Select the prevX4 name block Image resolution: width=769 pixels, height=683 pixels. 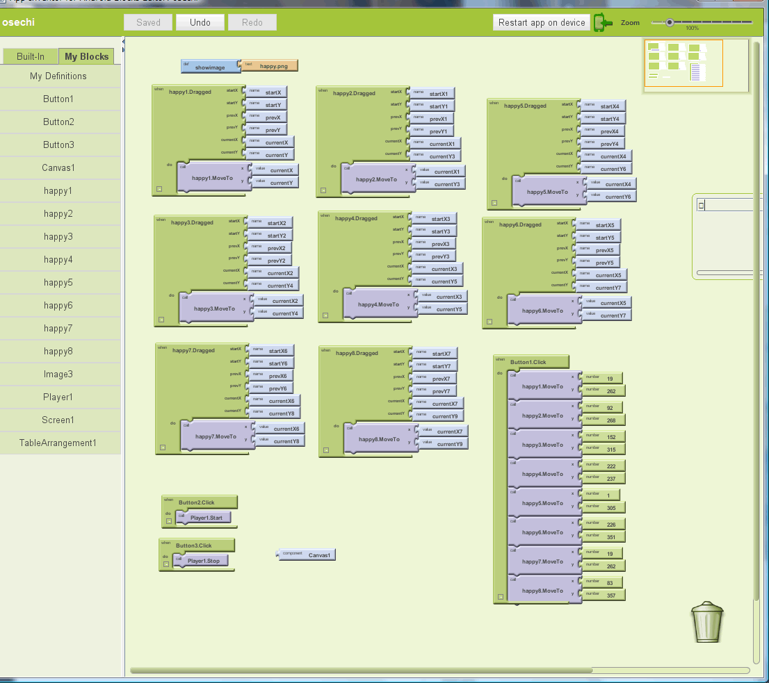point(603,131)
